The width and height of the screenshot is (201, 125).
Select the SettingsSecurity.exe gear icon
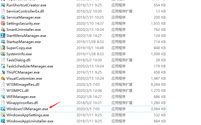[3, 24]
